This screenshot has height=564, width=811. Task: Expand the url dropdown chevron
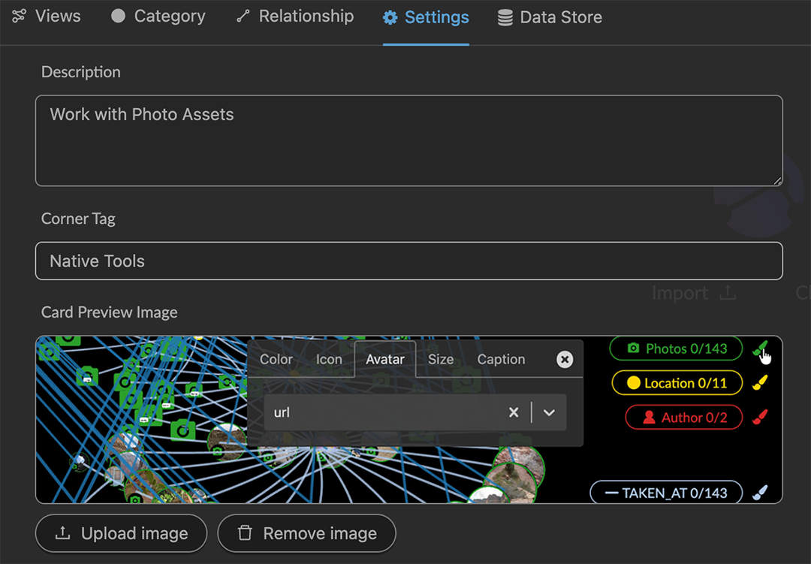pos(549,412)
